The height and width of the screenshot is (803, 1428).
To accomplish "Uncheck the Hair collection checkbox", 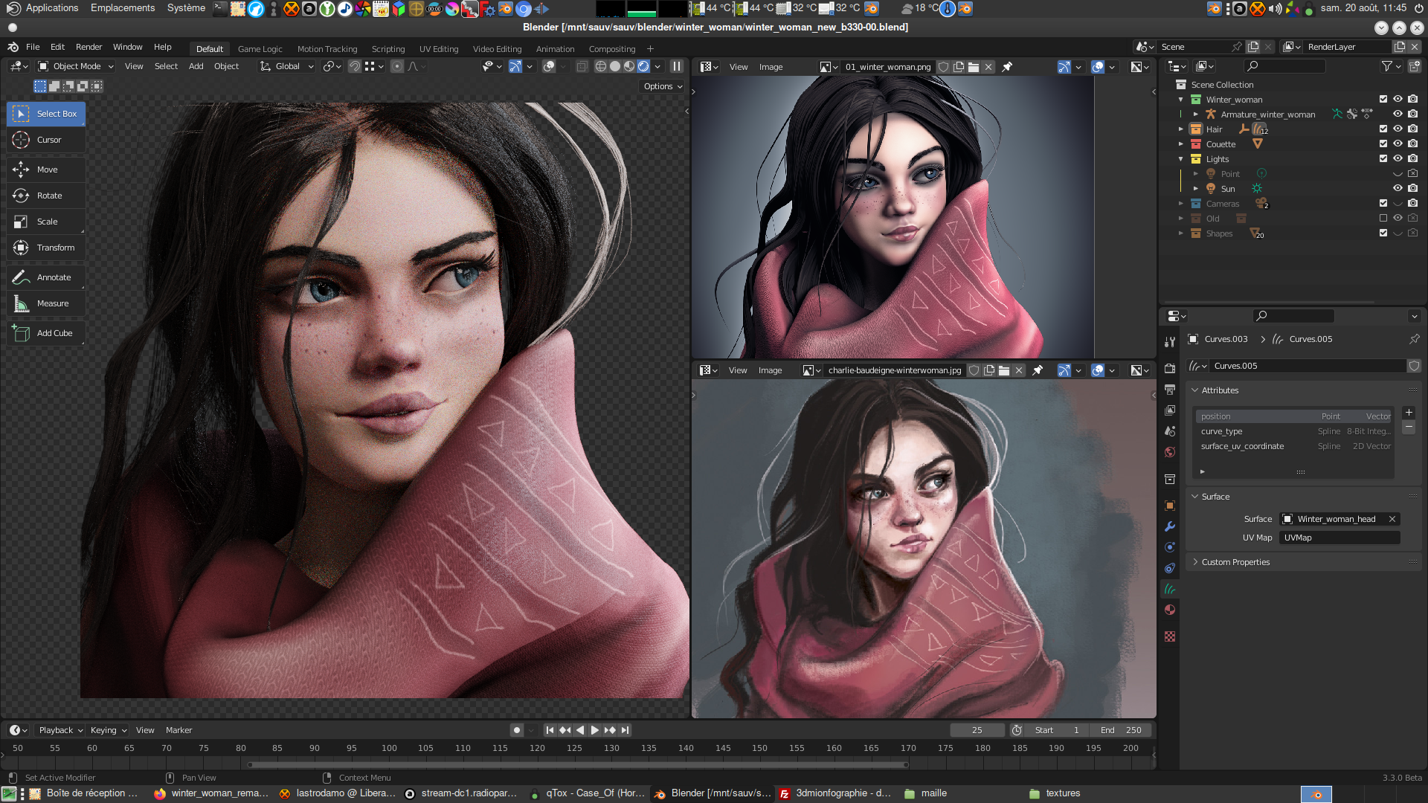I will pos(1383,129).
